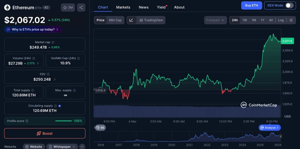The height and width of the screenshot is (149, 300).
Task: Add Ethereum to watchlist star button
Action: coord(68,7)
